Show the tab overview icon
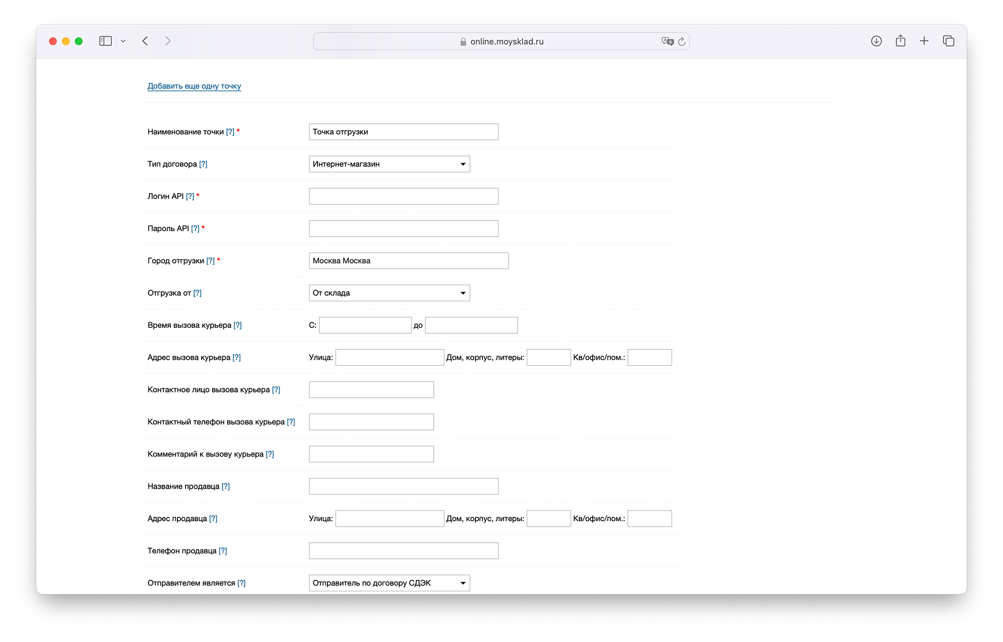1003x642 pixels. click(948, 41)
